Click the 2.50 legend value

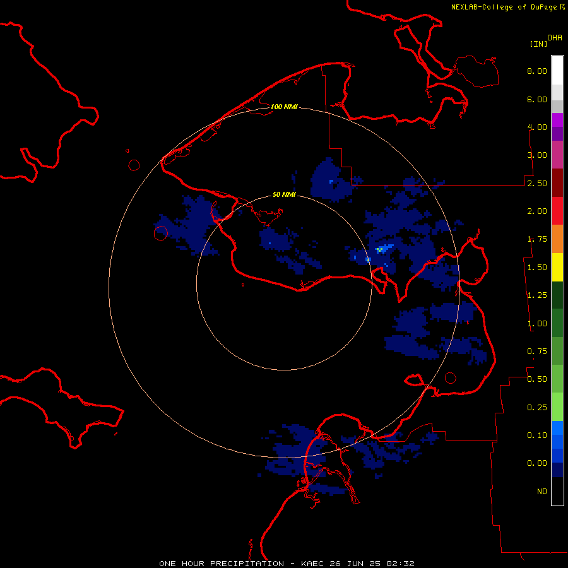coord(537,183)
